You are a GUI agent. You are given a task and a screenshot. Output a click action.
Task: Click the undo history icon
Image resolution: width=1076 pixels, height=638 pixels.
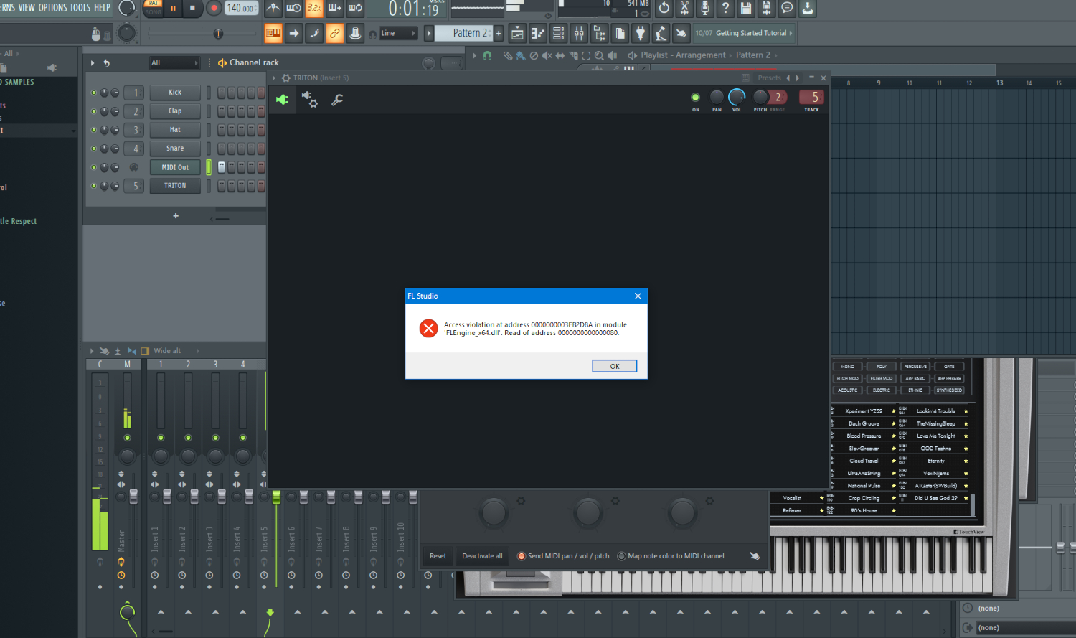point(664,9)
